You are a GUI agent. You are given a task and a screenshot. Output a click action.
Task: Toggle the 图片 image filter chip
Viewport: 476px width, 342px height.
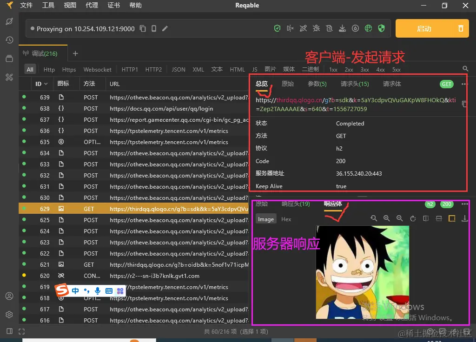[x=270, y=69]
